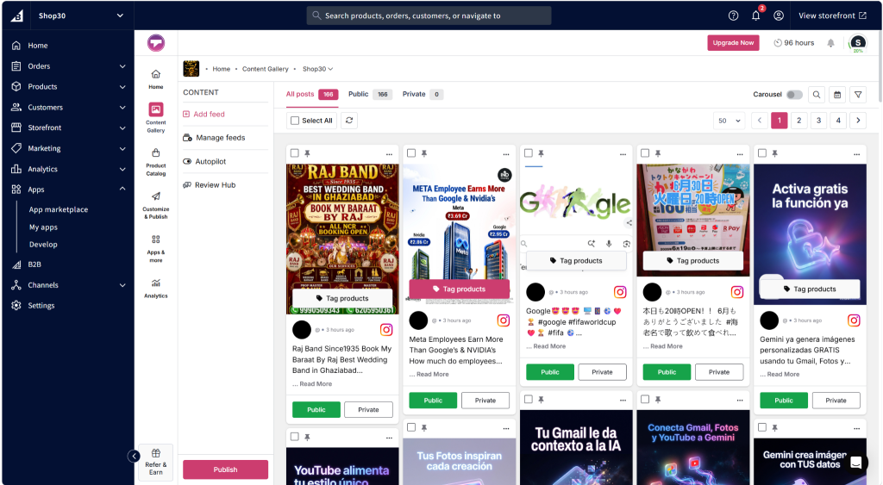Switch to the Private tab
The image size is (883, 485).
(423, 95)
